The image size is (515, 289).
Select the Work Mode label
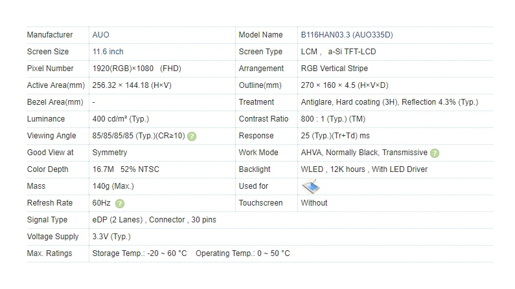(258, 153)
